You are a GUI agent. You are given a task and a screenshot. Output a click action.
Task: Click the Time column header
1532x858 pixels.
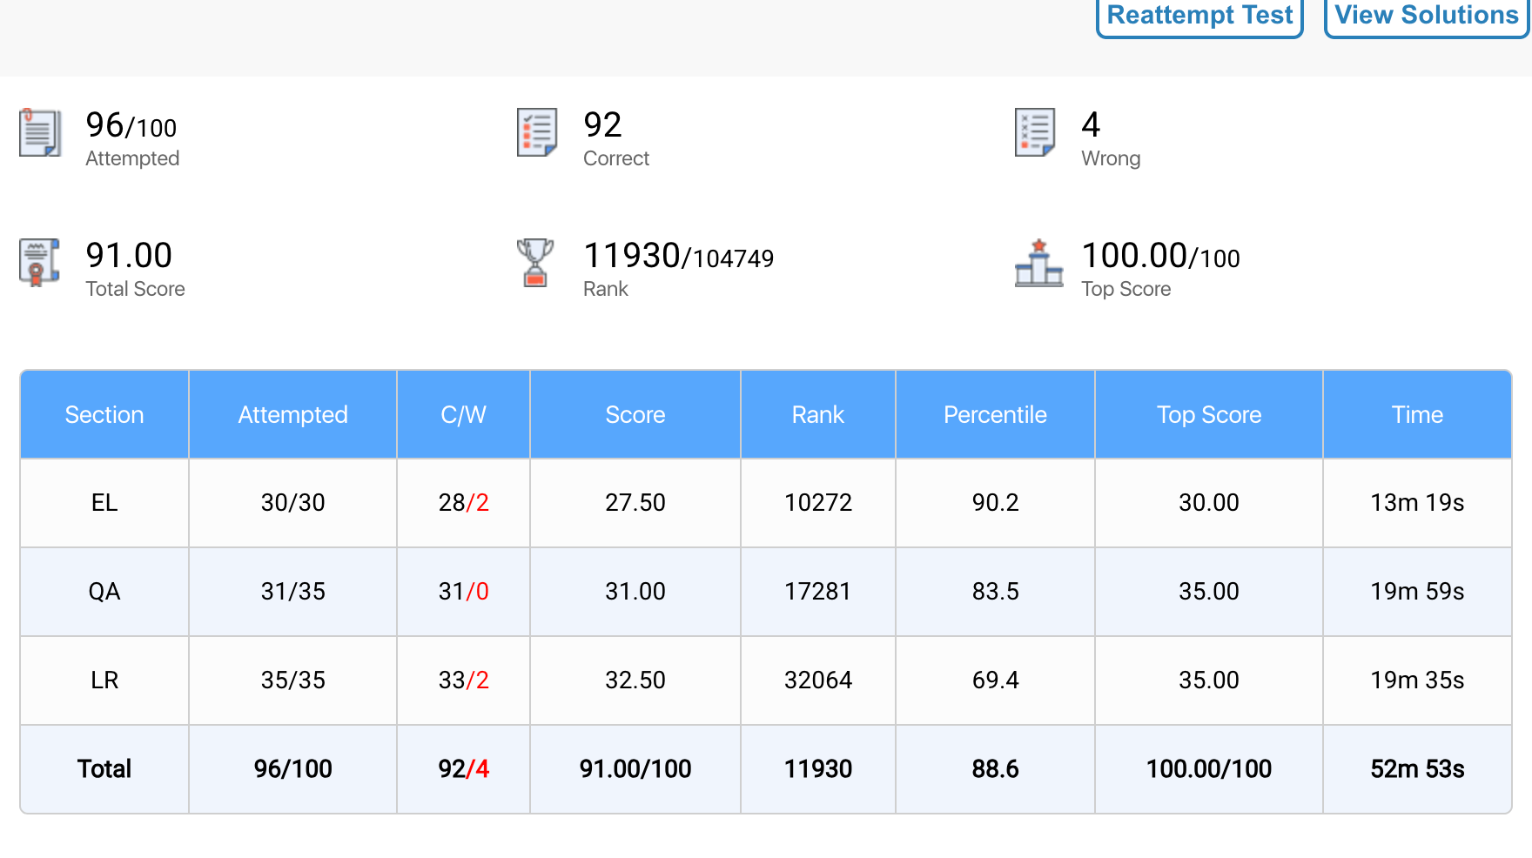coord(1416,415)
